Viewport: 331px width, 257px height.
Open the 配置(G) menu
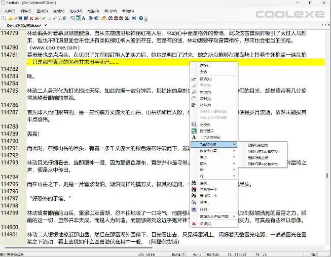(x=93, y=11)
